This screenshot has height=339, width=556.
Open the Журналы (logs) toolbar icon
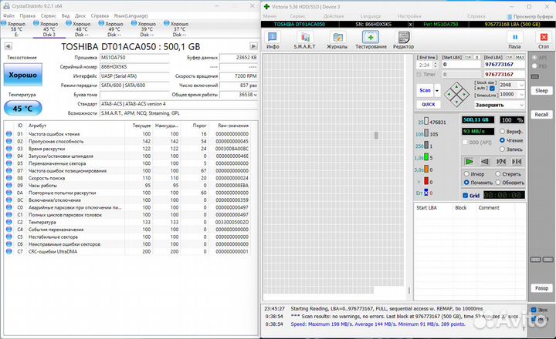pos(337,40)
